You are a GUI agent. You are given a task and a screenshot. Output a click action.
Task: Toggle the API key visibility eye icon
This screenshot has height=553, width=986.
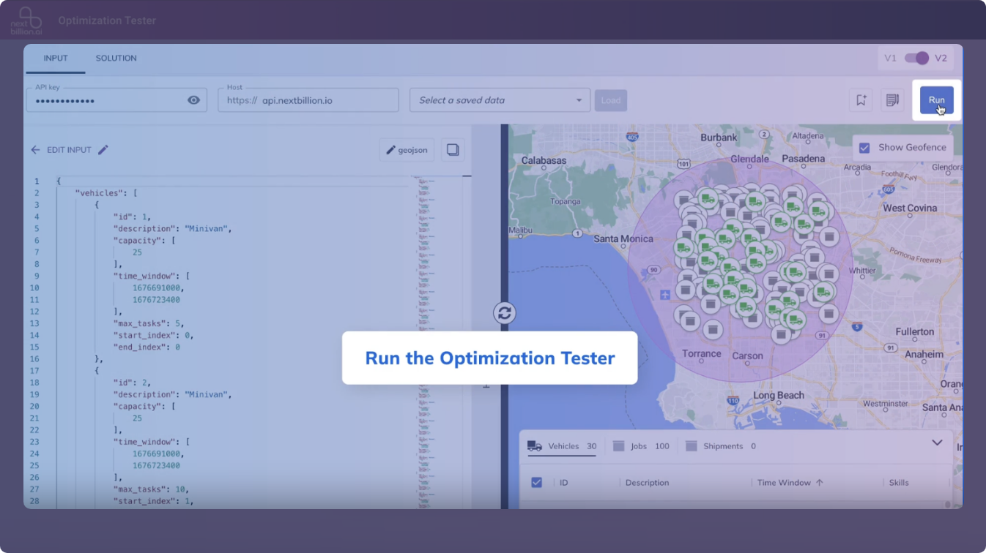click(x=193, y=99)
